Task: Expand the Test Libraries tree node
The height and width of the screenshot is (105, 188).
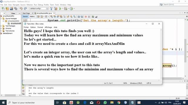Action: click(1, 31)
